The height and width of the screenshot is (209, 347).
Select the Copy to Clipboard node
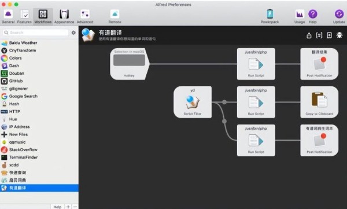(319, 102)
